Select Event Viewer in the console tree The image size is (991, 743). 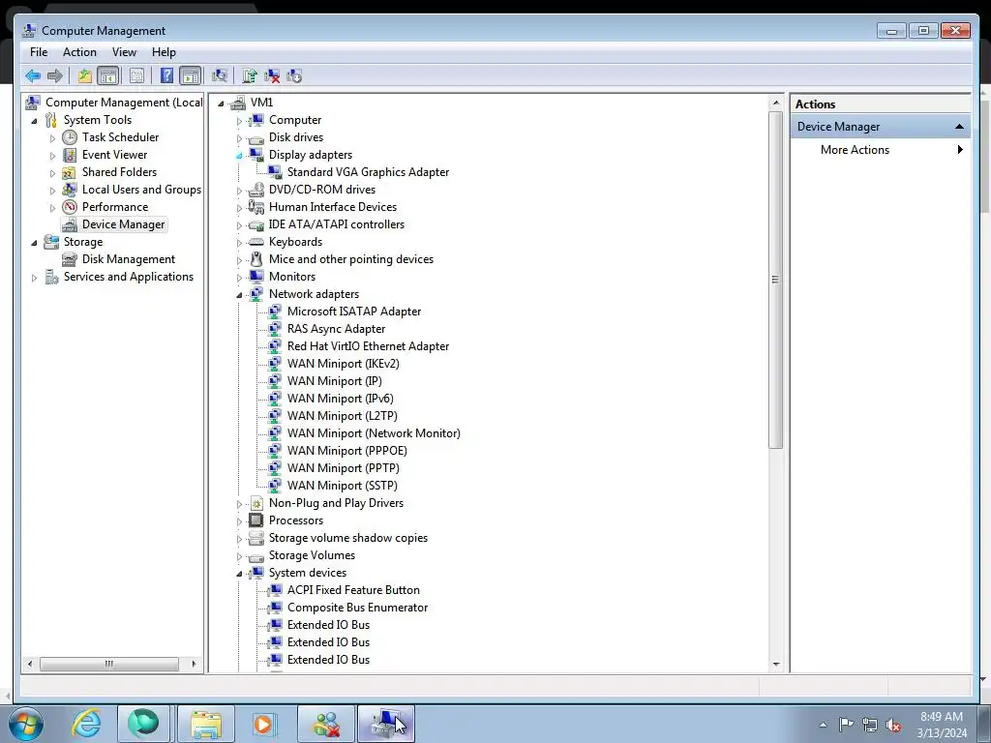[114, 155]
